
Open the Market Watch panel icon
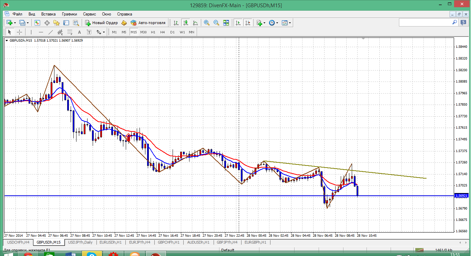37,23
